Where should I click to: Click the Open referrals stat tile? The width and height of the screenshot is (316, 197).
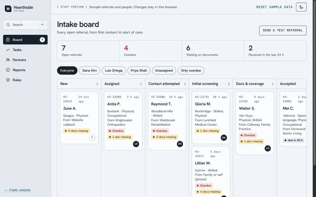[x=88, y=51]
